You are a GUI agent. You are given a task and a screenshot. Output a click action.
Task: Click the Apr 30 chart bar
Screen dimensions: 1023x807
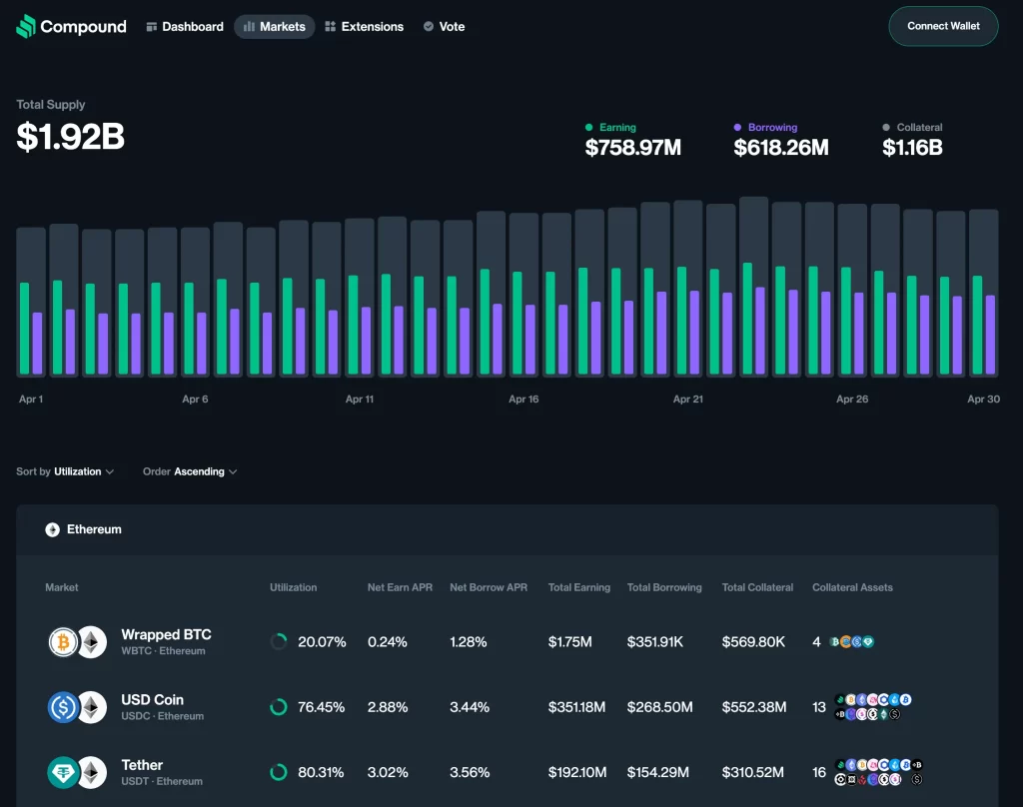tap(984, 293)
